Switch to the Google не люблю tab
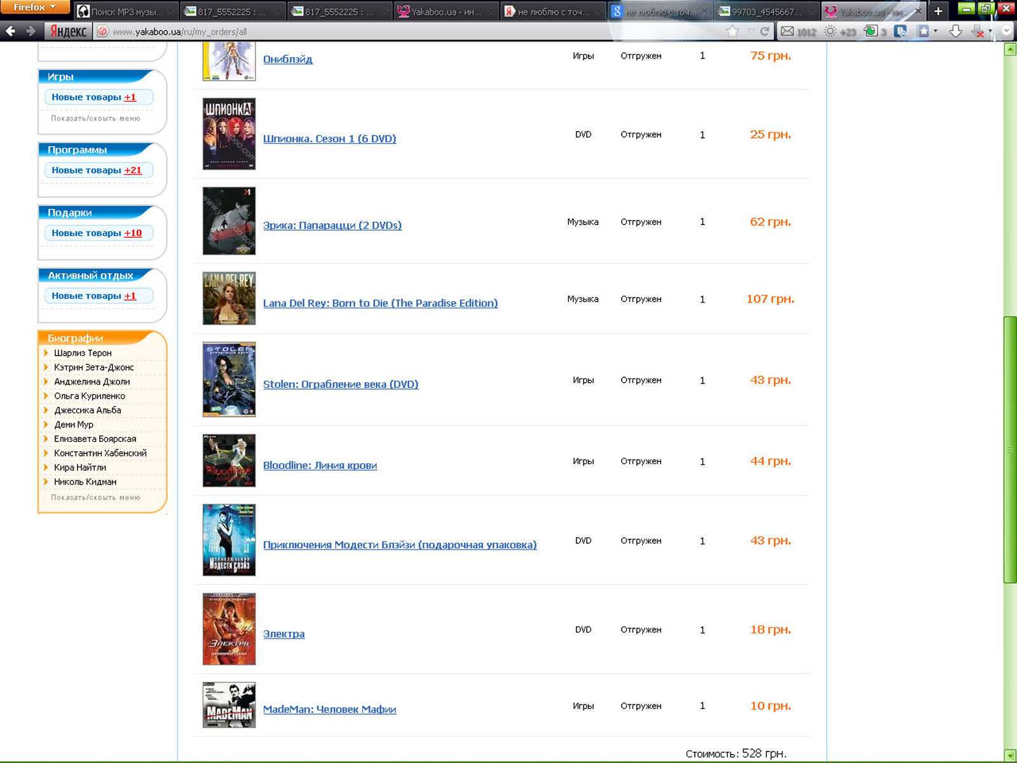This screenshot has width=1017, height=763. point(660,11)
